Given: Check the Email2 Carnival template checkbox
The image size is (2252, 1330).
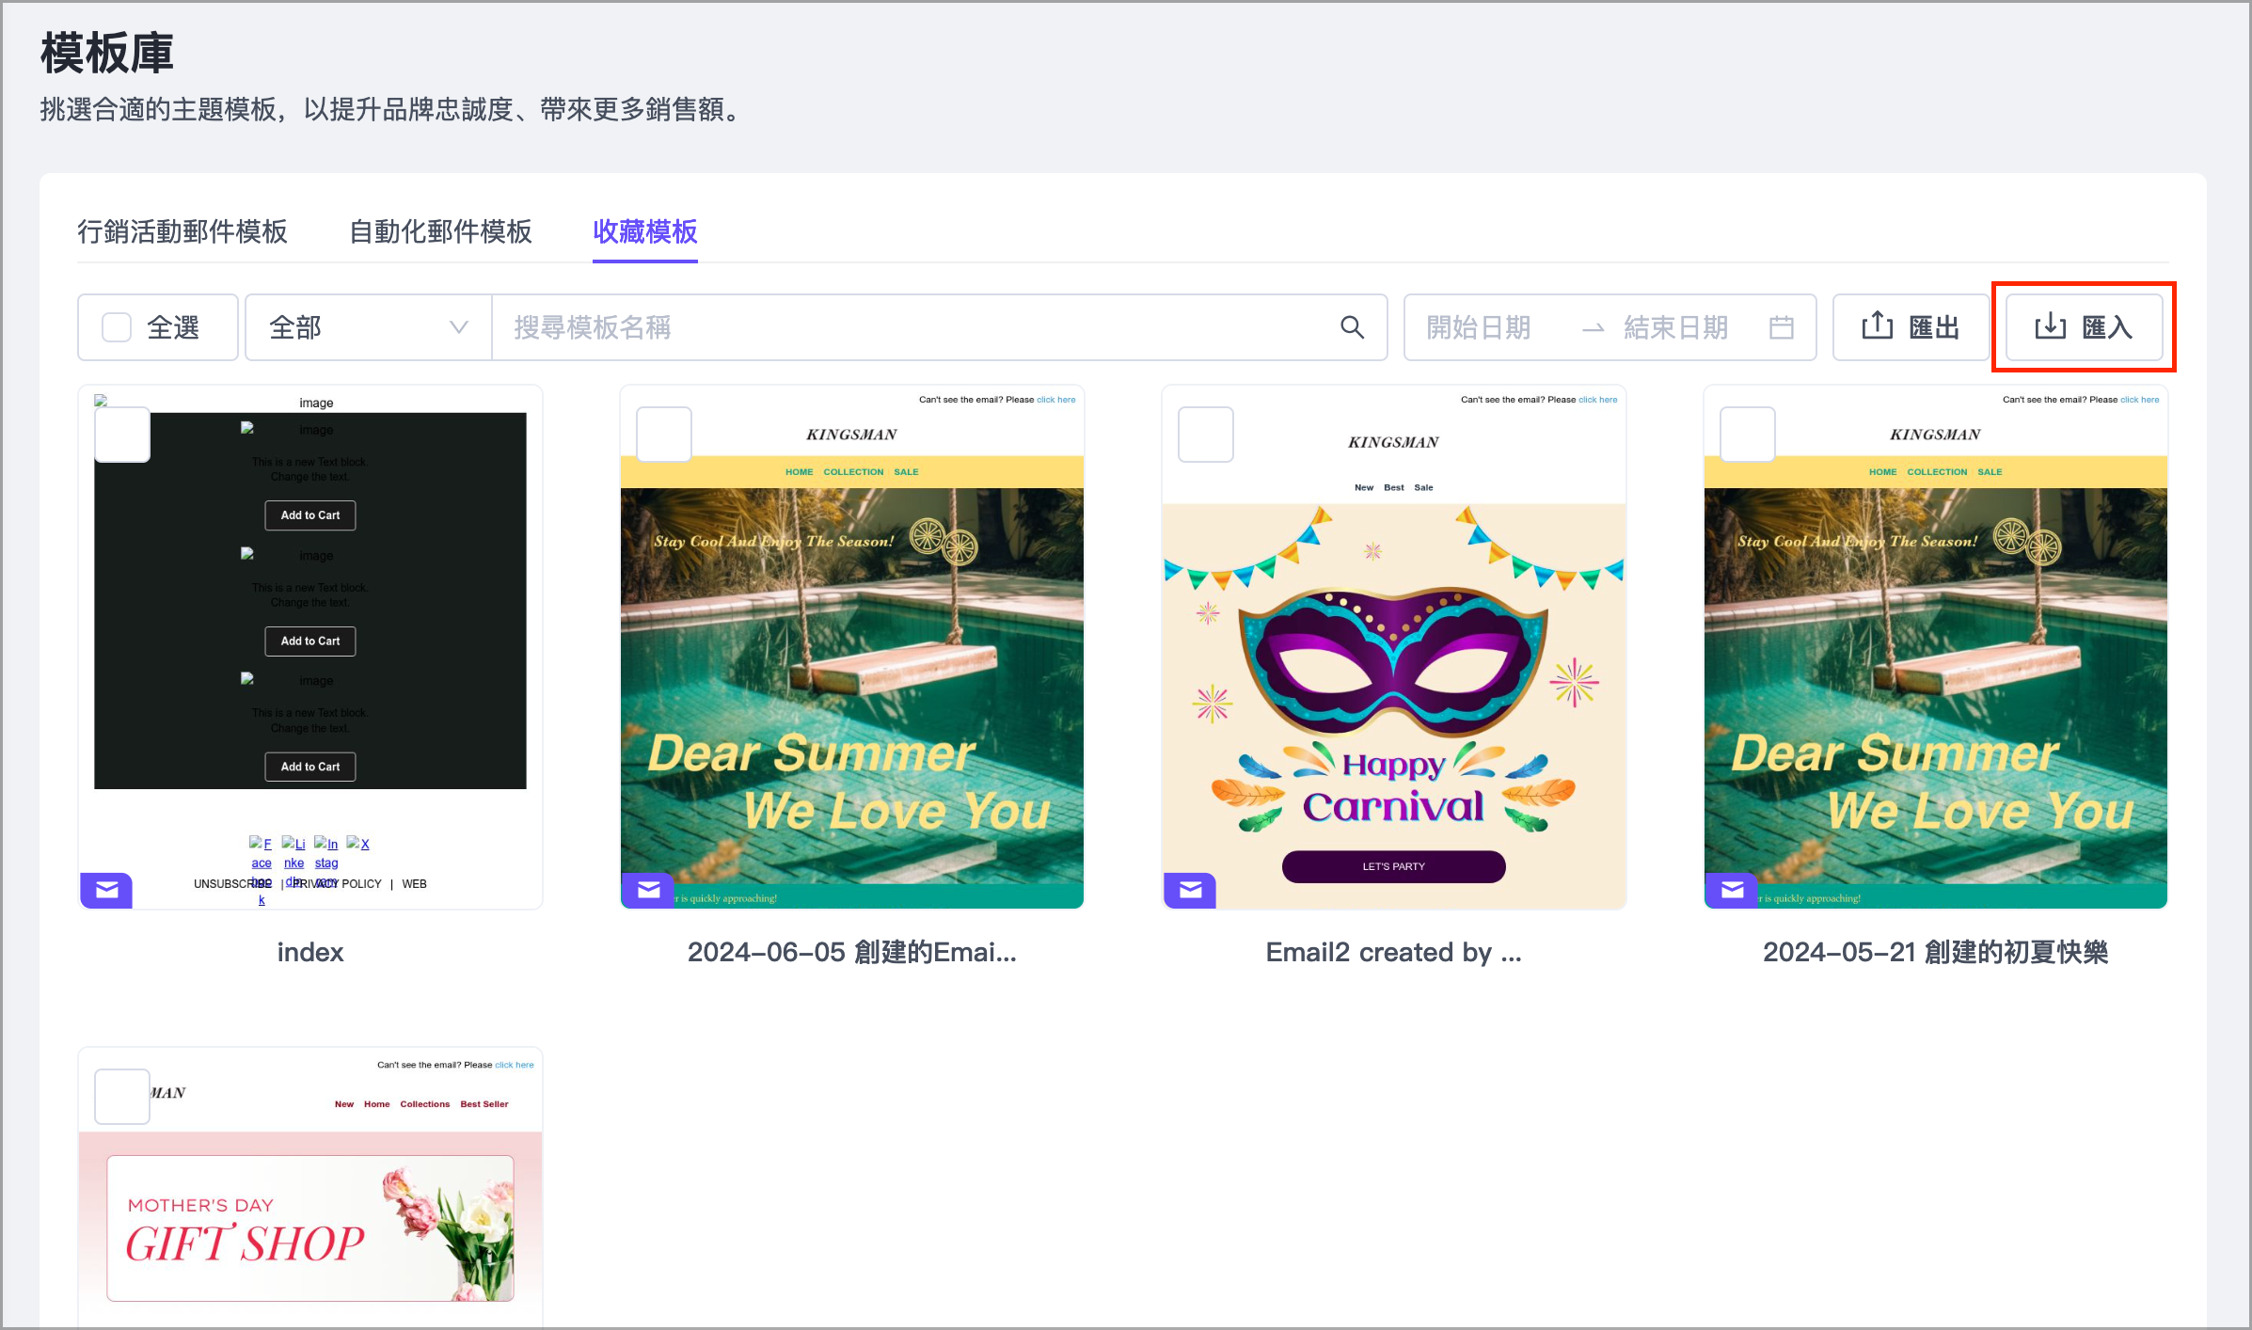Looking at the screenshot, I should (x=1206, y=435).
